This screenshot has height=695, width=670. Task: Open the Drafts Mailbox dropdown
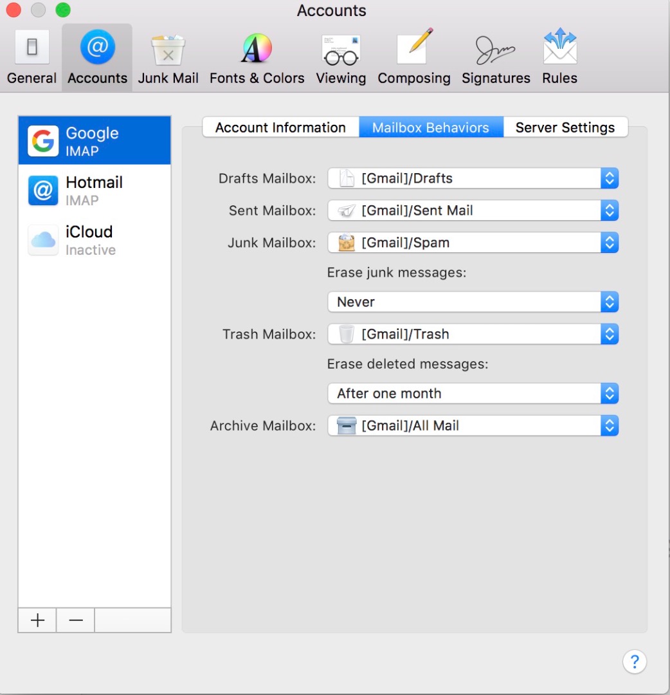[473, 178]
